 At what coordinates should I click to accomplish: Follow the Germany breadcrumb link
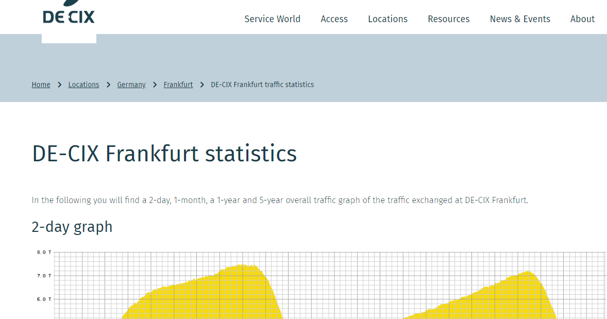coord(131,85)
